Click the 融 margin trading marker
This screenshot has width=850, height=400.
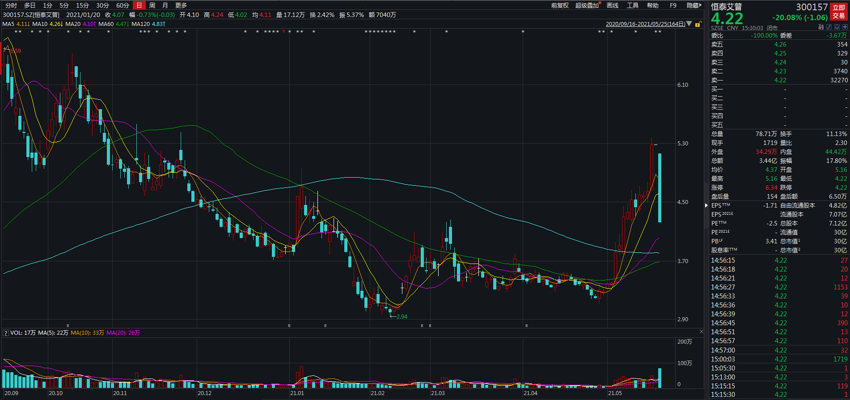821,27
